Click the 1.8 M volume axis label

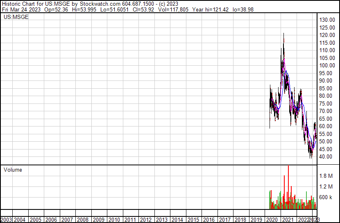coord(326,176)
